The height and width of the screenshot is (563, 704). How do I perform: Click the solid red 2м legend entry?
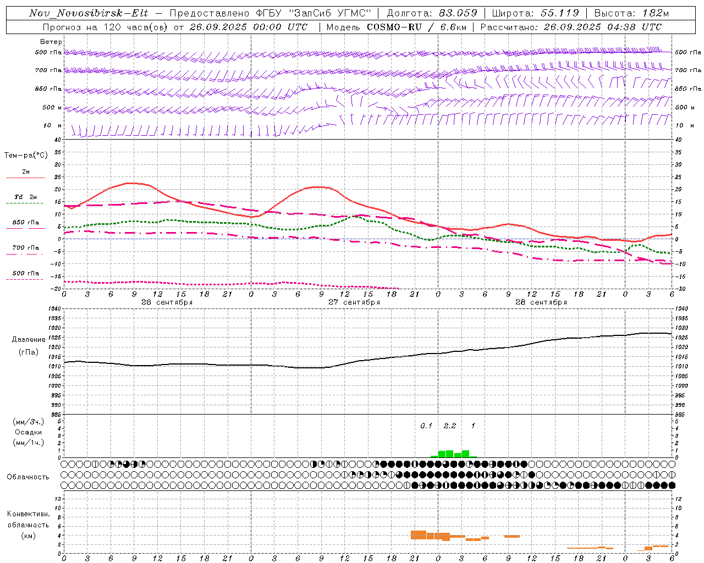tap(26, 174)
